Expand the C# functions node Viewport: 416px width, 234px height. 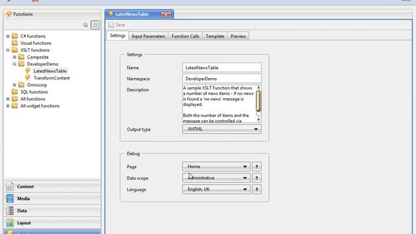pos(8,36)
